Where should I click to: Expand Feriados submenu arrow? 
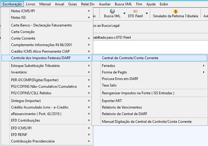click(x=204, y=65)
